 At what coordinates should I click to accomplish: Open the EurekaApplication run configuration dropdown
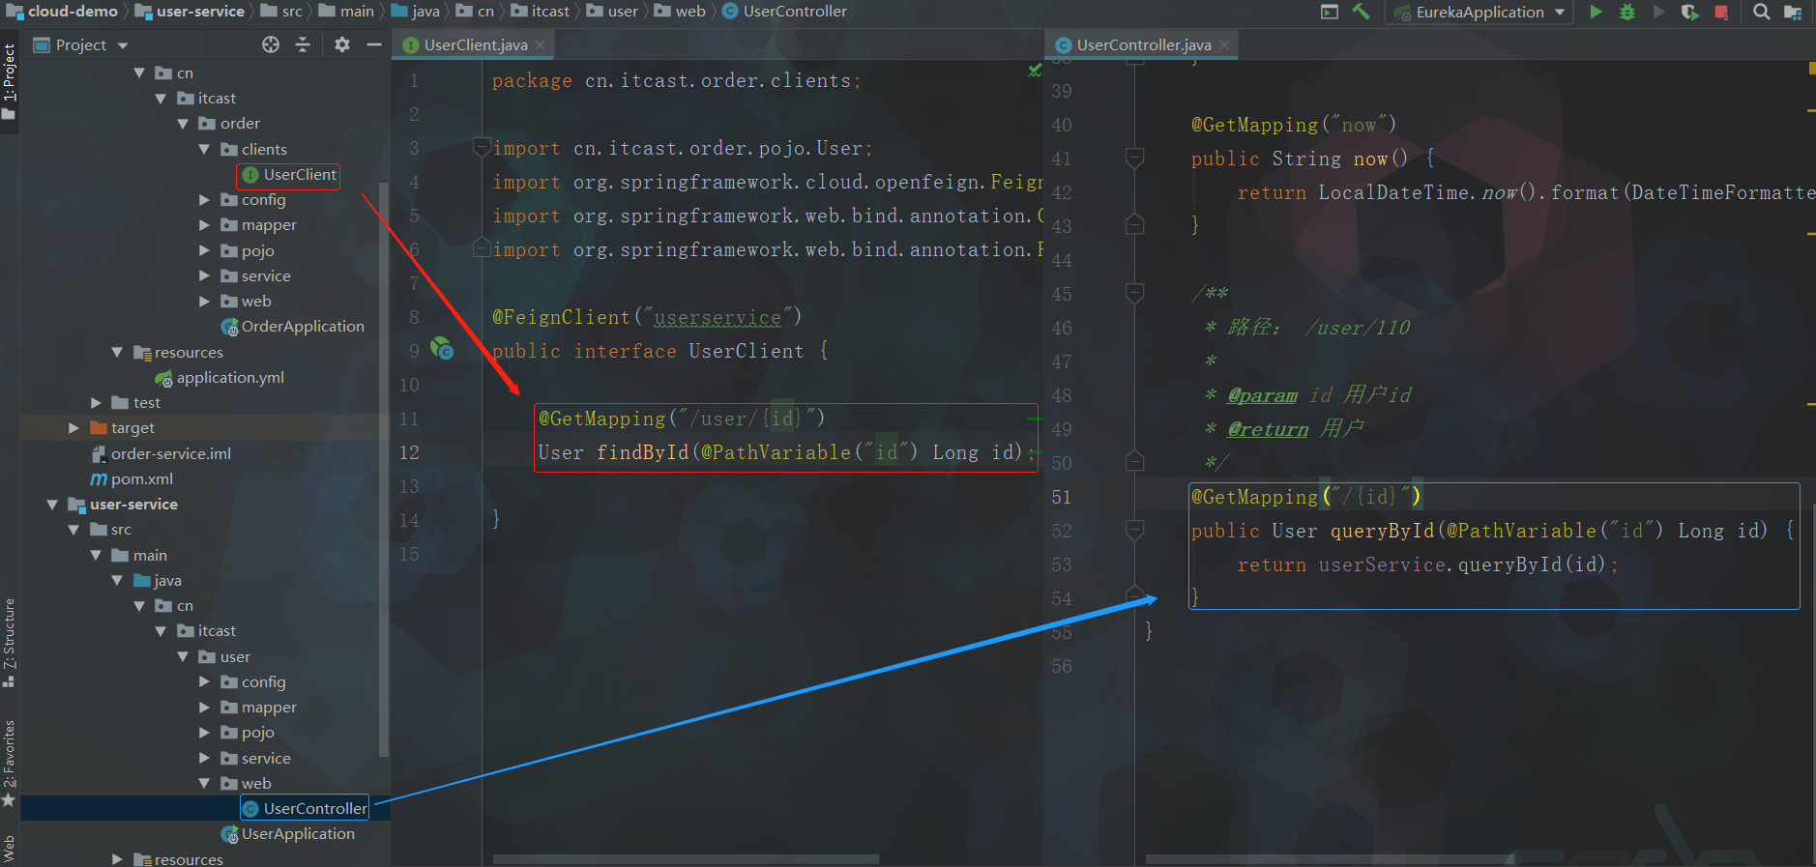pos(1560,12)
